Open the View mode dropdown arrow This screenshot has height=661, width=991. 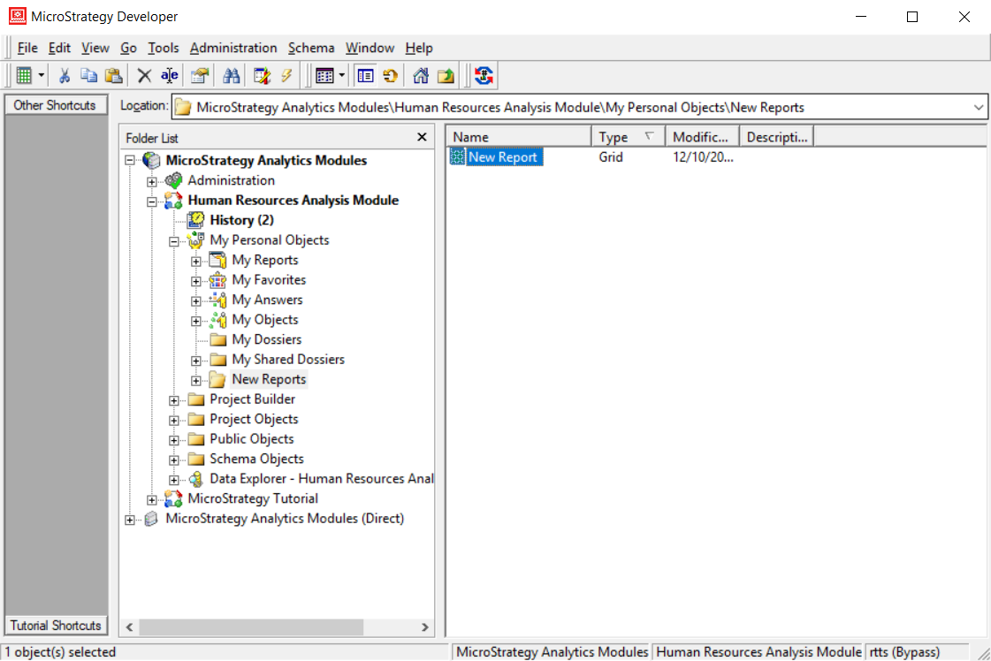[342, 76]
